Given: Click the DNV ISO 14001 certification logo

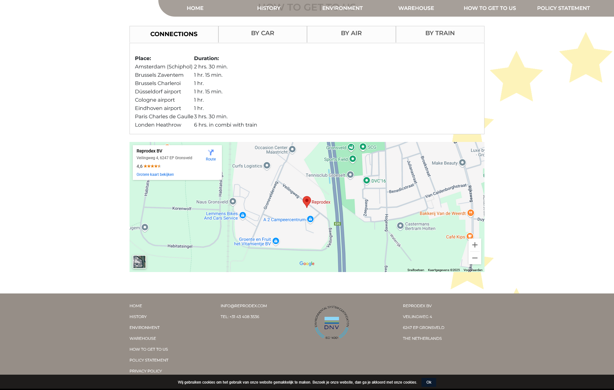Looking at the screenshot, I should tap(332, 323).
